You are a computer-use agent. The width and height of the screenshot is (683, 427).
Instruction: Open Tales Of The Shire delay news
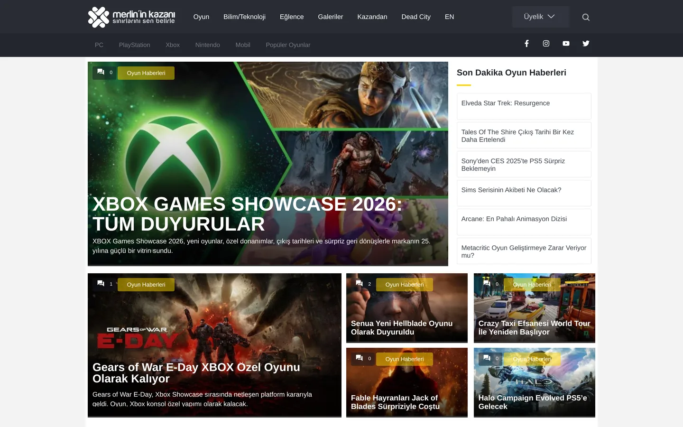click(524, 135)
